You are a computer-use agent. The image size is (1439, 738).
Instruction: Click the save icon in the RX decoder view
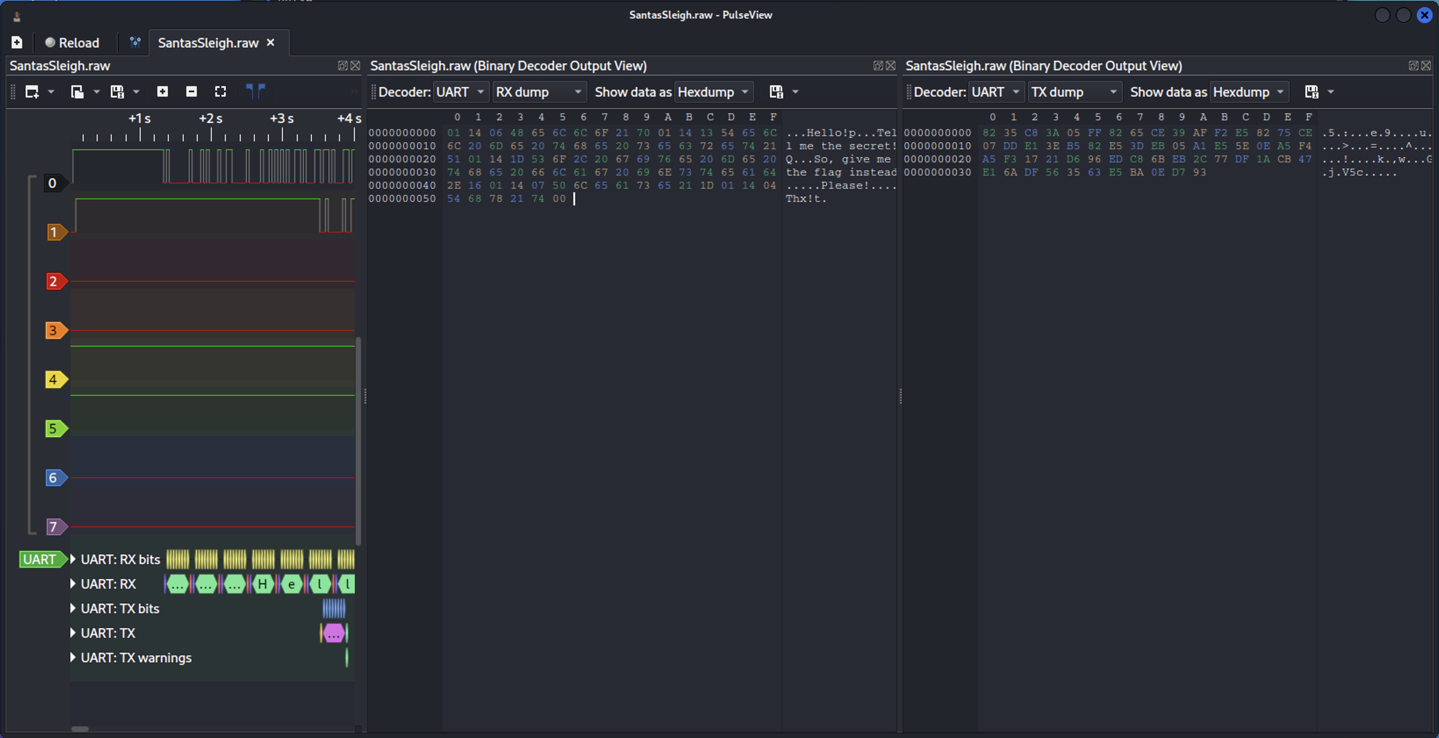click(x=776, y=92)
